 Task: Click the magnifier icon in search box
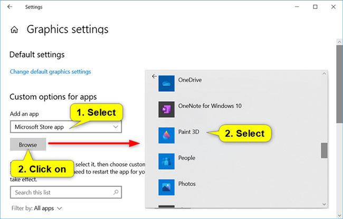(x=116, y=192)
